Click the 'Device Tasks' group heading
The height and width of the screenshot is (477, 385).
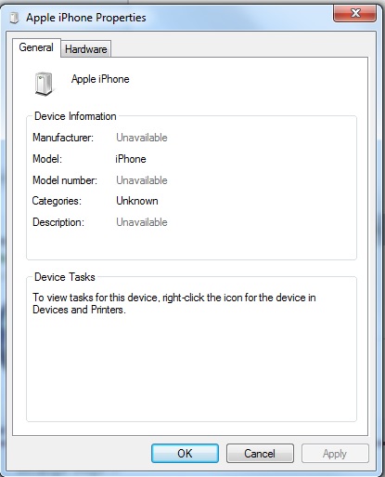coord(65,277)
